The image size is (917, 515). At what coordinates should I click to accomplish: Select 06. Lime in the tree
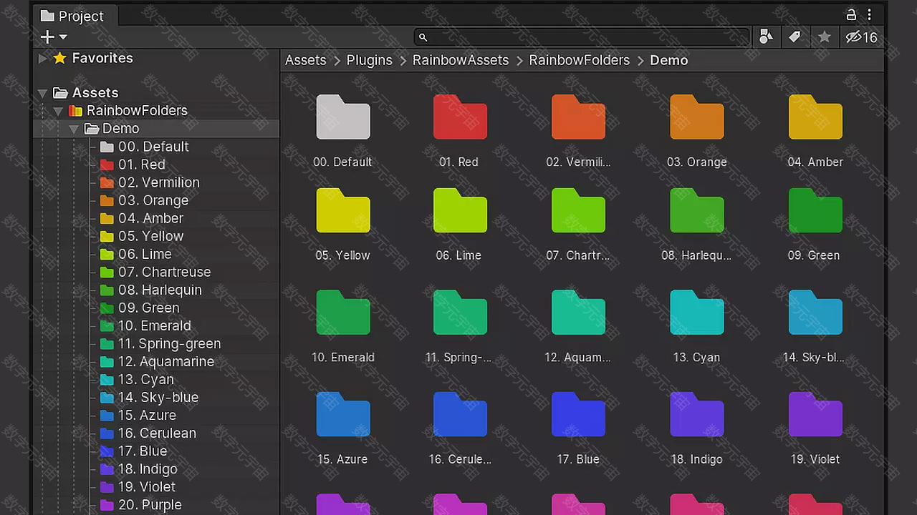coord(145,254)
